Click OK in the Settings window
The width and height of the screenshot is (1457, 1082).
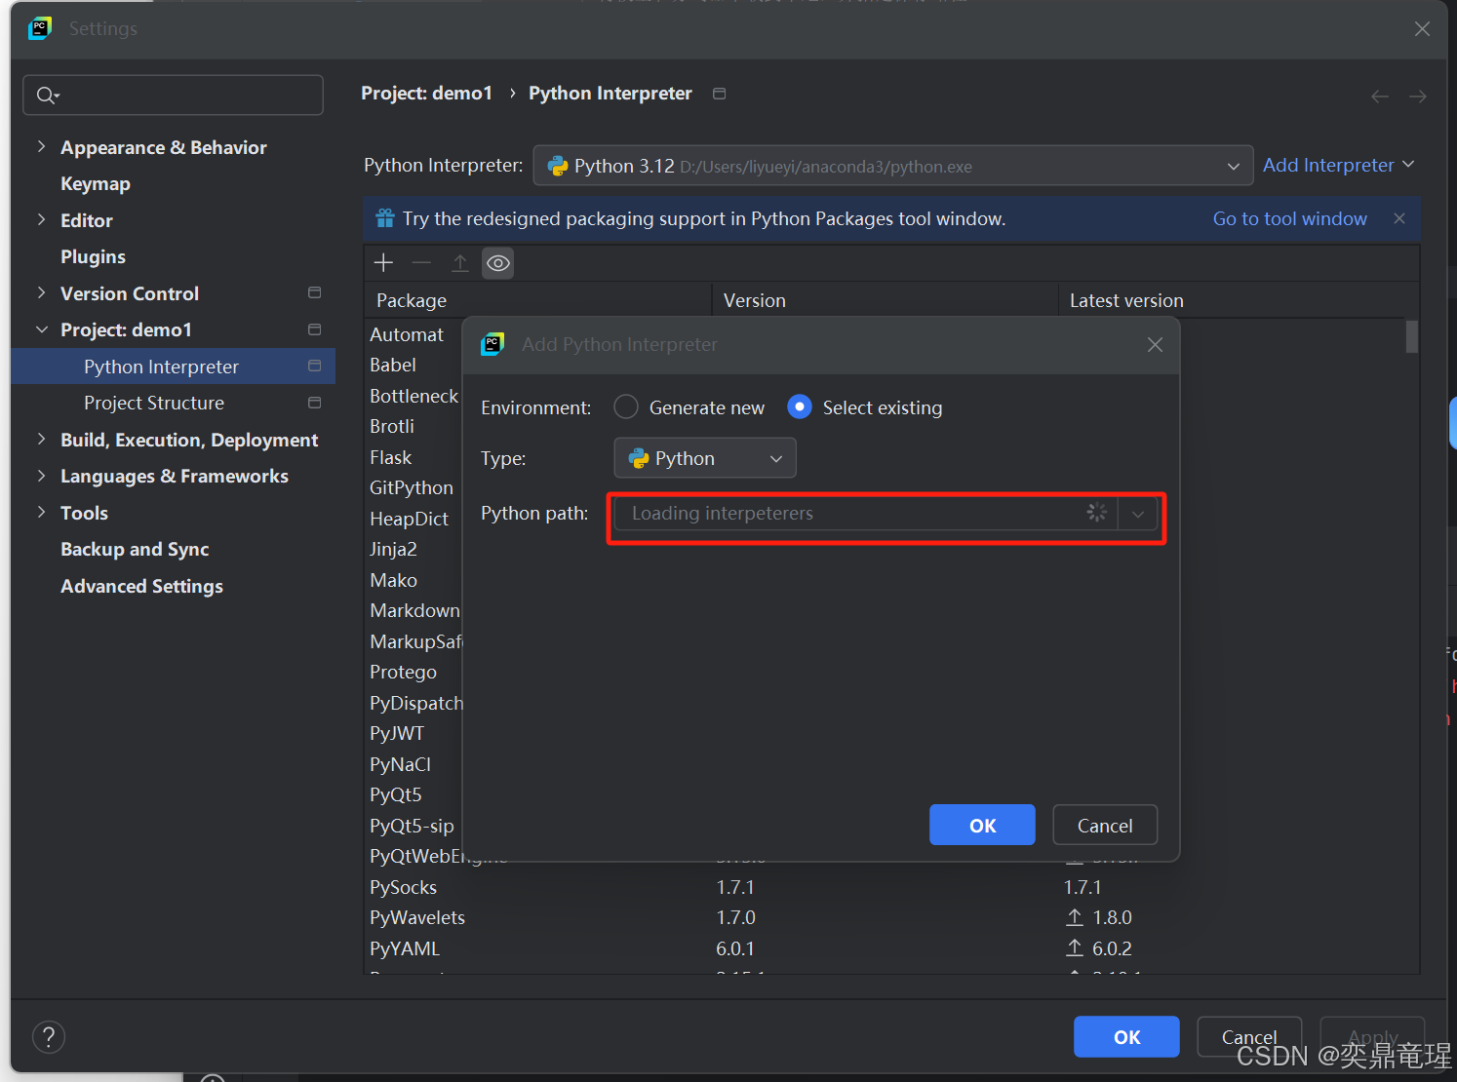(1126, 1037)
